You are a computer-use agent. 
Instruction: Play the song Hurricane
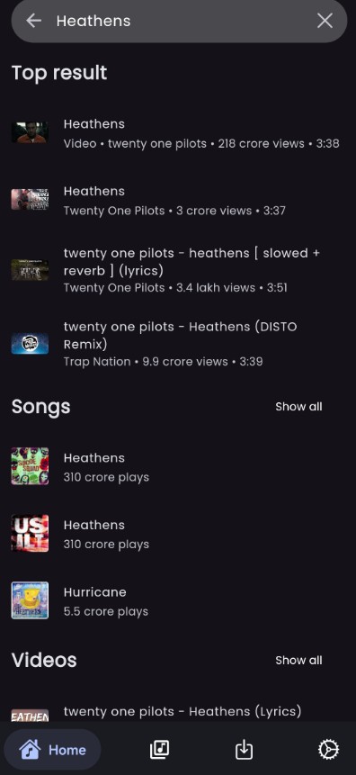178,600
